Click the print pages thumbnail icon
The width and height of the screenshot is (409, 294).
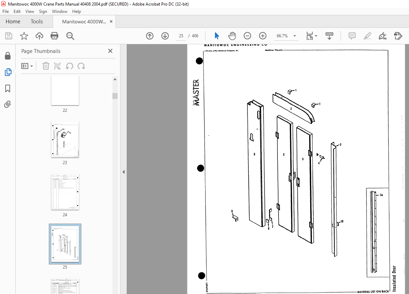tap(57, 66)
